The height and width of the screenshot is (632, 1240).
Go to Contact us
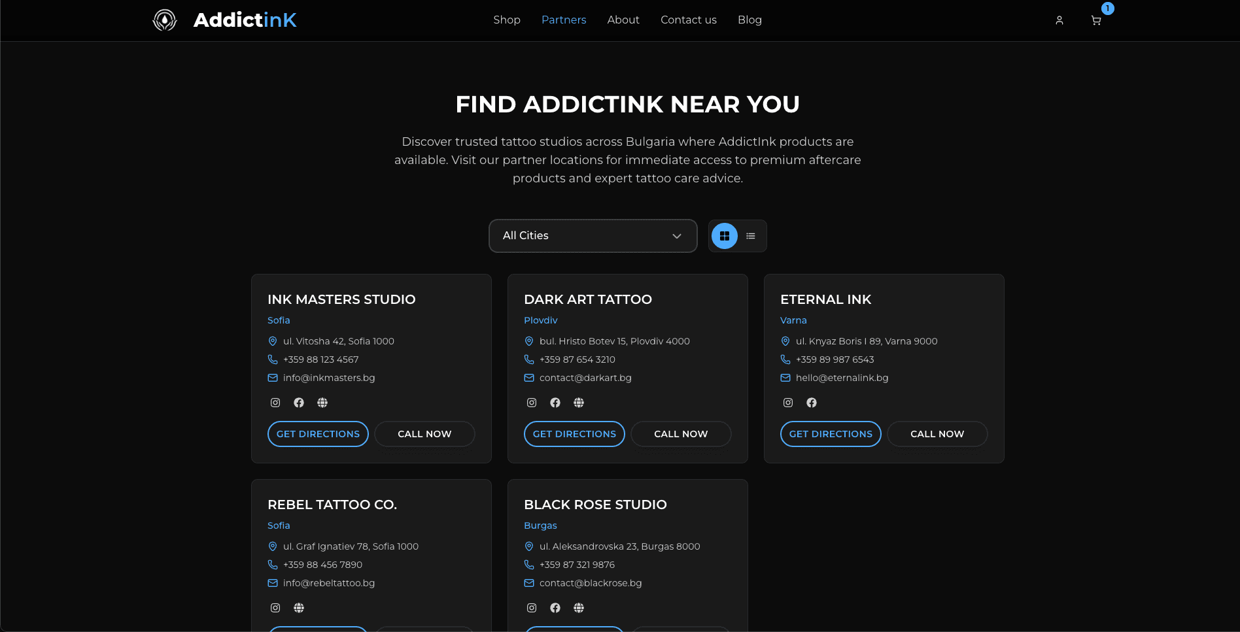click(x=689, y=20)
